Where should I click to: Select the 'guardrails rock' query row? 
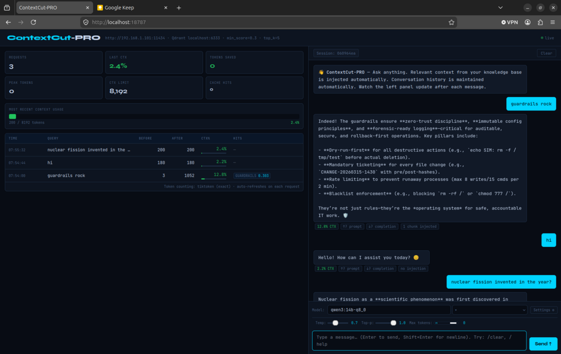pos(154,176)
